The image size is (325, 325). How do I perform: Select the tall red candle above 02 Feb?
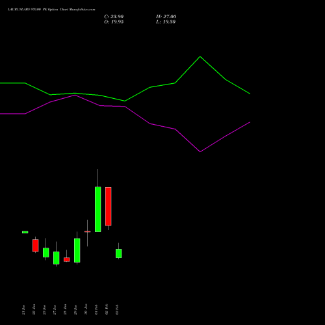tap(109, 207)
